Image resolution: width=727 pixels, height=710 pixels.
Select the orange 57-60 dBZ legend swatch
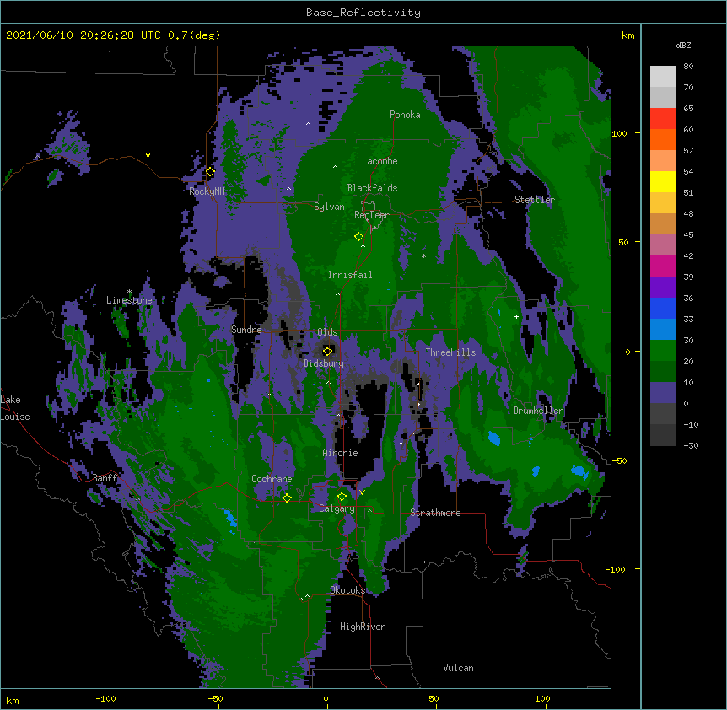pyautogui.click(x=663, y=139)
